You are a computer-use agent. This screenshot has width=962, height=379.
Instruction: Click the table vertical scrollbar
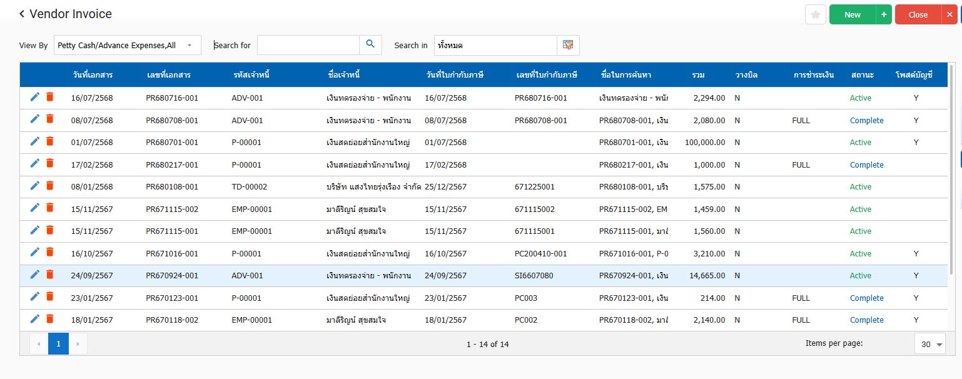click(952, 169)
